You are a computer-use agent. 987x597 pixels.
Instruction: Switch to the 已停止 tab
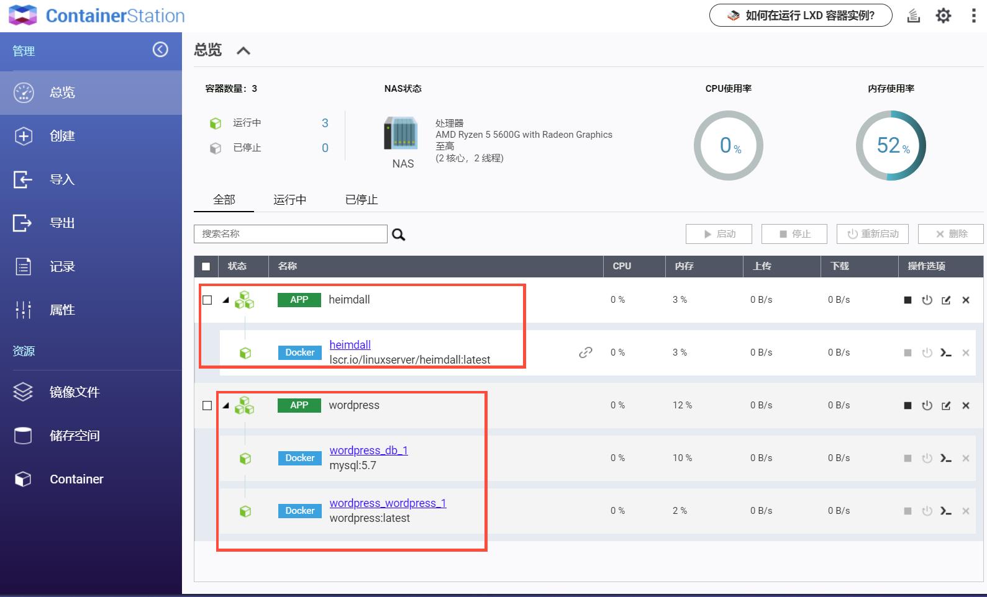[x=362, y=200]
